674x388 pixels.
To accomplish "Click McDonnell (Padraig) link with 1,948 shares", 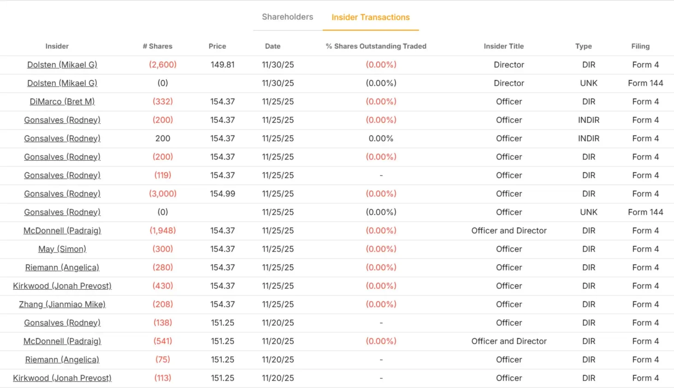I will click(62, 231).
